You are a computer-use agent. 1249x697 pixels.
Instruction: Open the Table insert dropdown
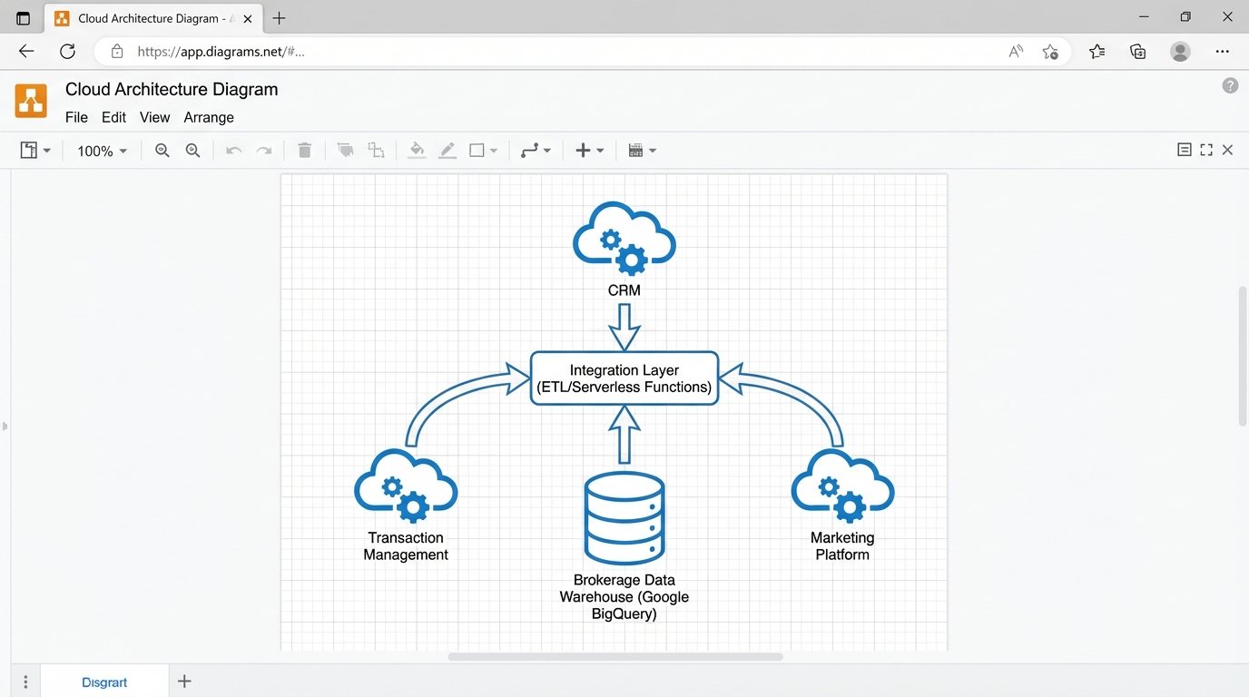coord(642,151)
